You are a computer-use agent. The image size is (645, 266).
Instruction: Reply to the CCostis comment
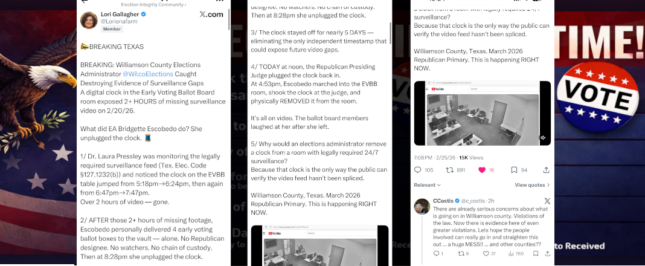pos(438,254)
